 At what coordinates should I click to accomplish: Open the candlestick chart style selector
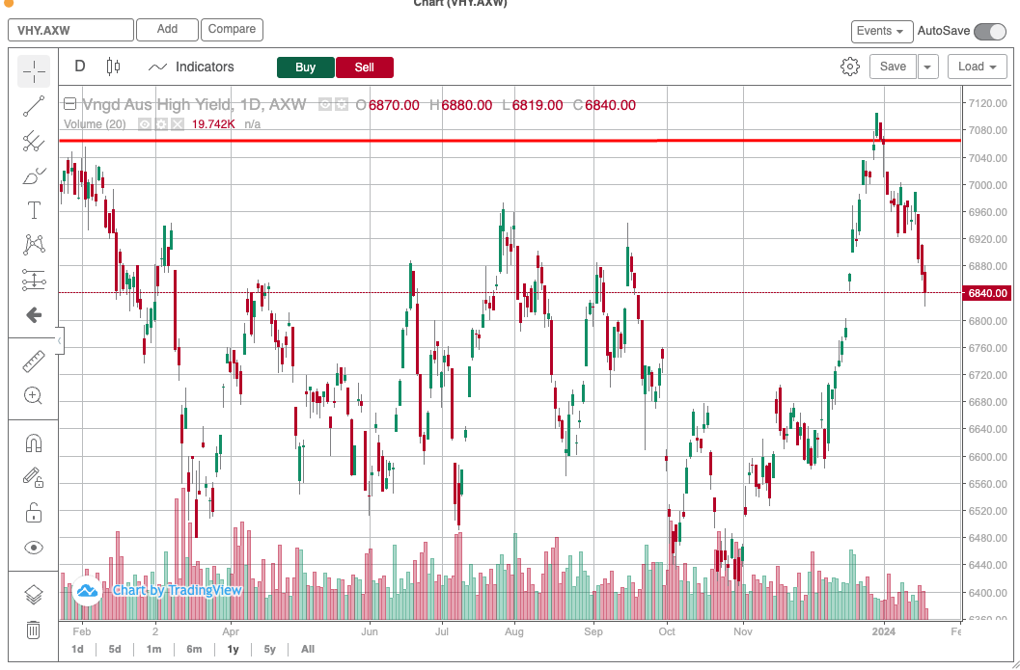pyautogui.click(x=113, y=67)
